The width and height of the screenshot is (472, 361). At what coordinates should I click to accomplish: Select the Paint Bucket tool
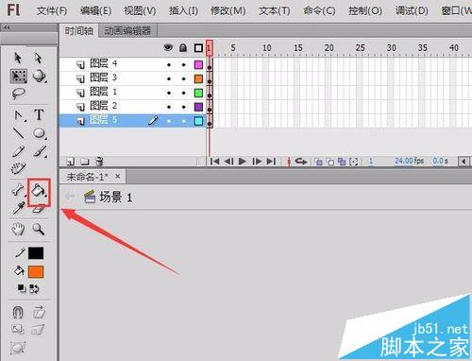[x=39, y=191]
